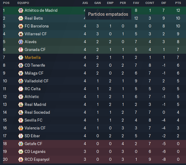The height and width of the screenshot is (165, 186).
Task: Select the CD Tenerife team name
Action: [35, 65]
